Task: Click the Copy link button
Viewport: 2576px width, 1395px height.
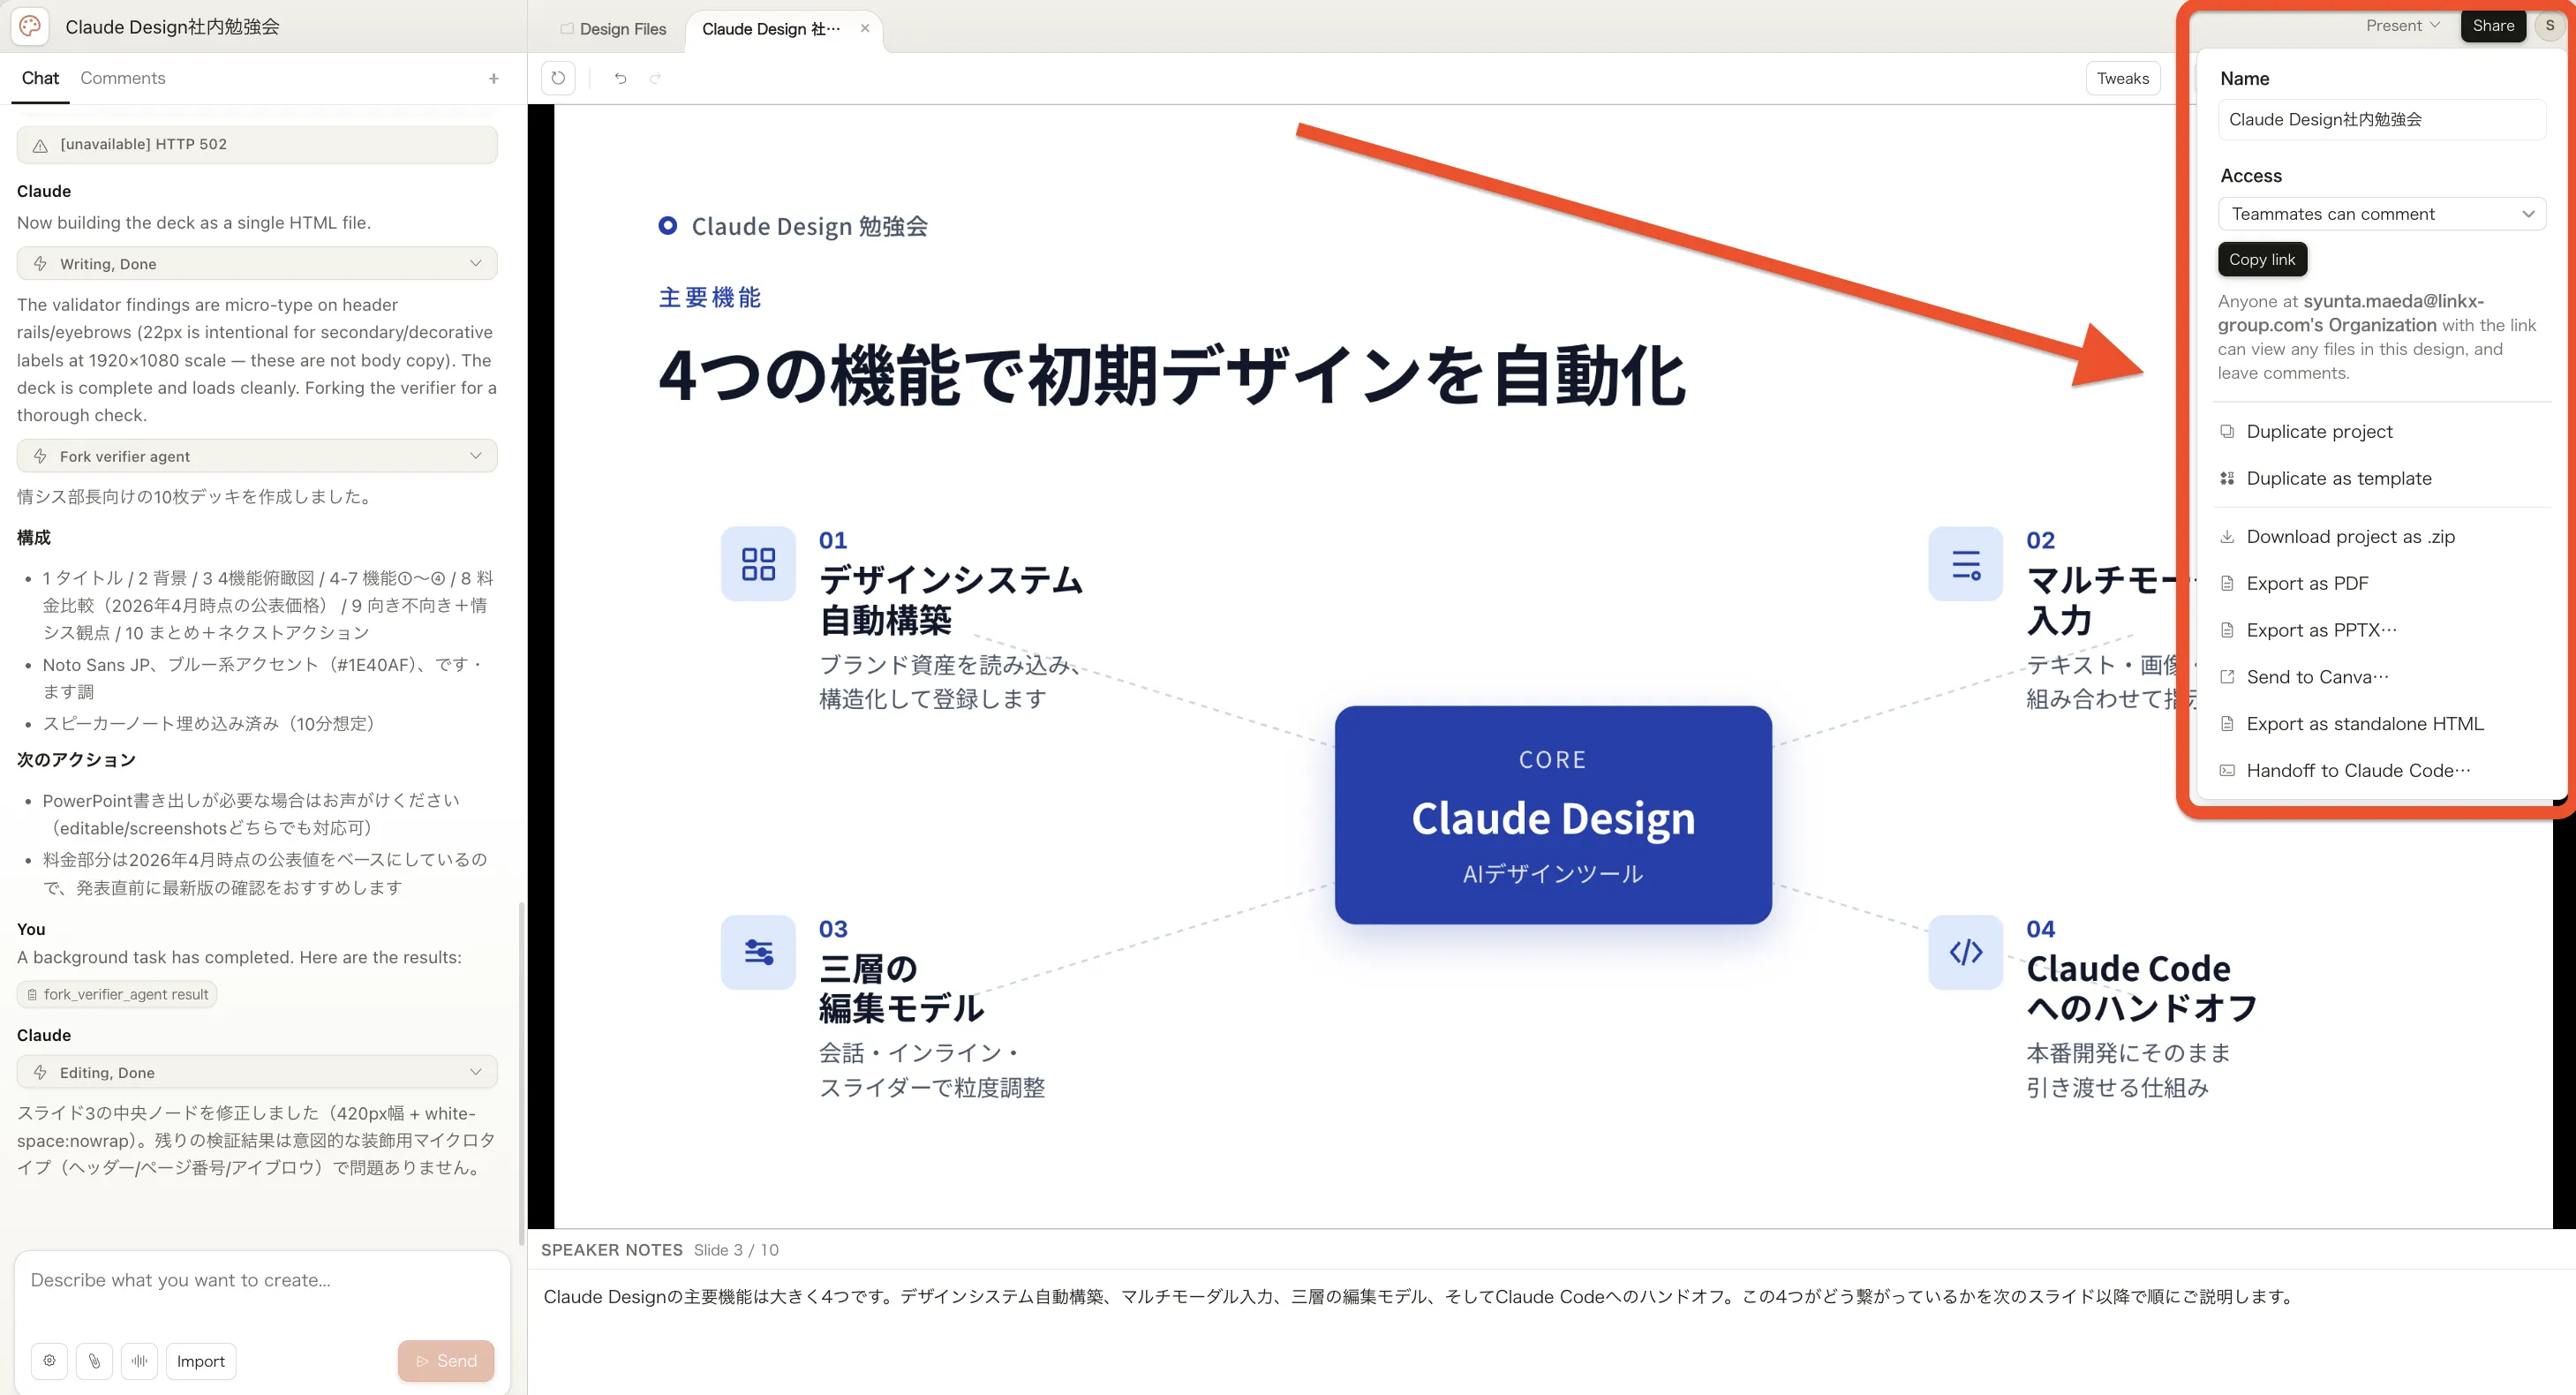Action: click(2262, 259)
